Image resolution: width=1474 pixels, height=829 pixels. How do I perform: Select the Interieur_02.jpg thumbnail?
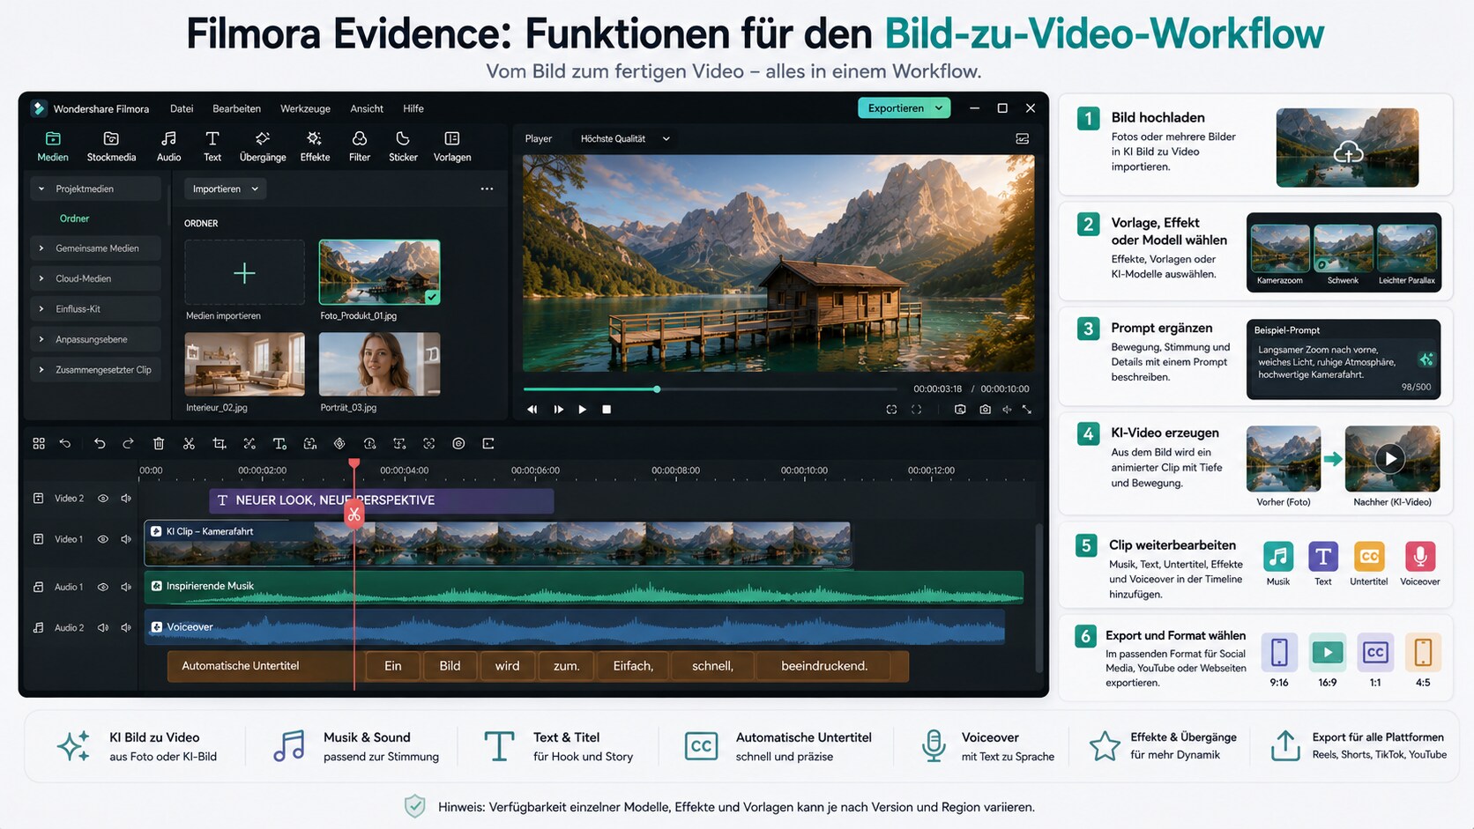[244, 364]
